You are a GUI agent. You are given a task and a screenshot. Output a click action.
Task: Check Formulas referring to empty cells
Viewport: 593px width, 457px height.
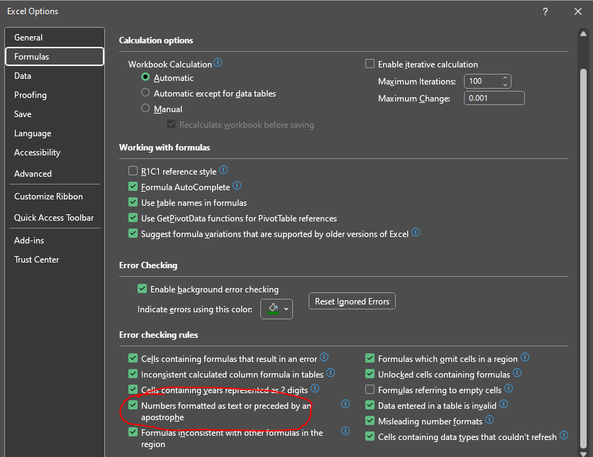point(370,390)
